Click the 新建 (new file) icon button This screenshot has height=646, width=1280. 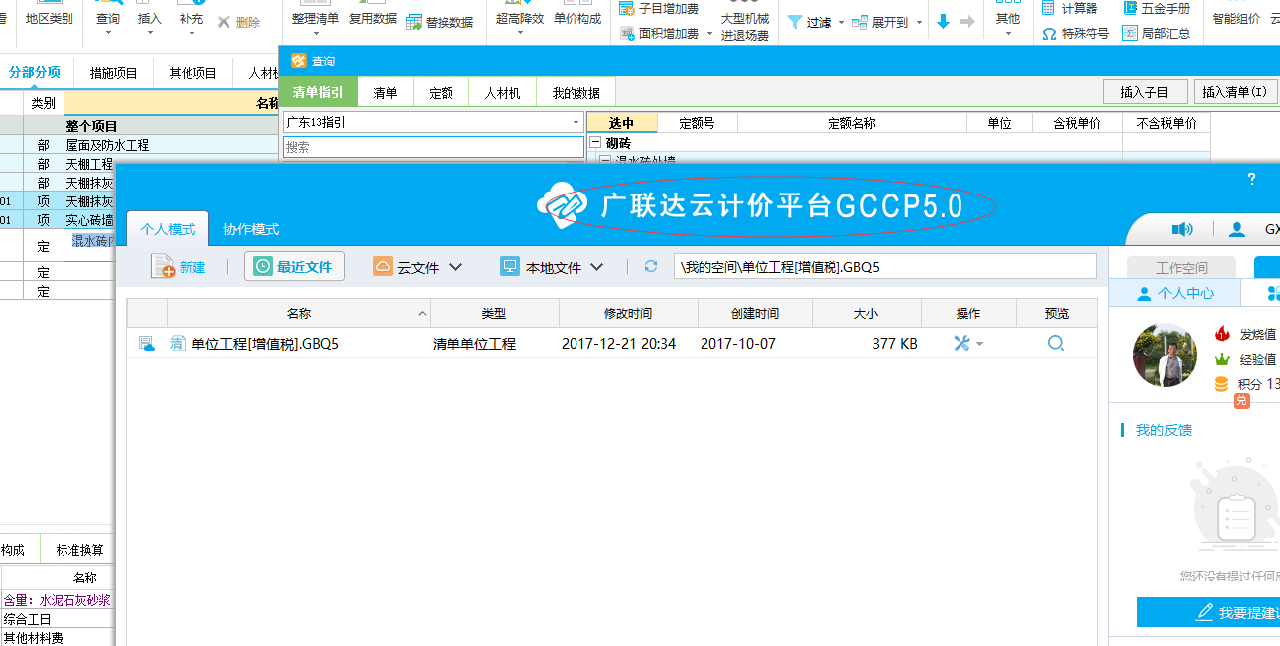(x=178, y=266)
